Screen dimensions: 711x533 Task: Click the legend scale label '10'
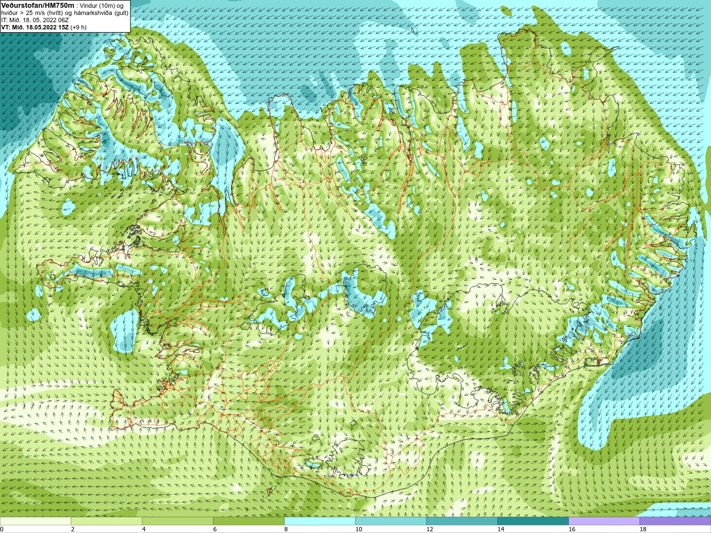pyautogui.click(x=358, y=529)
